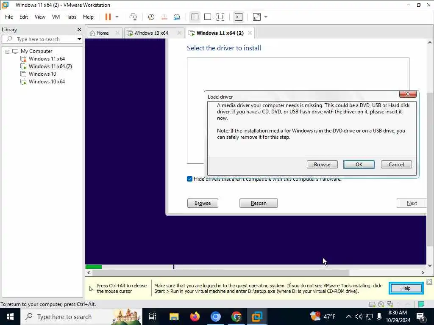Open the snapshot manager wrench-clock icon
The width and height of the screenshot is (434, 325).
pos(177,17)
